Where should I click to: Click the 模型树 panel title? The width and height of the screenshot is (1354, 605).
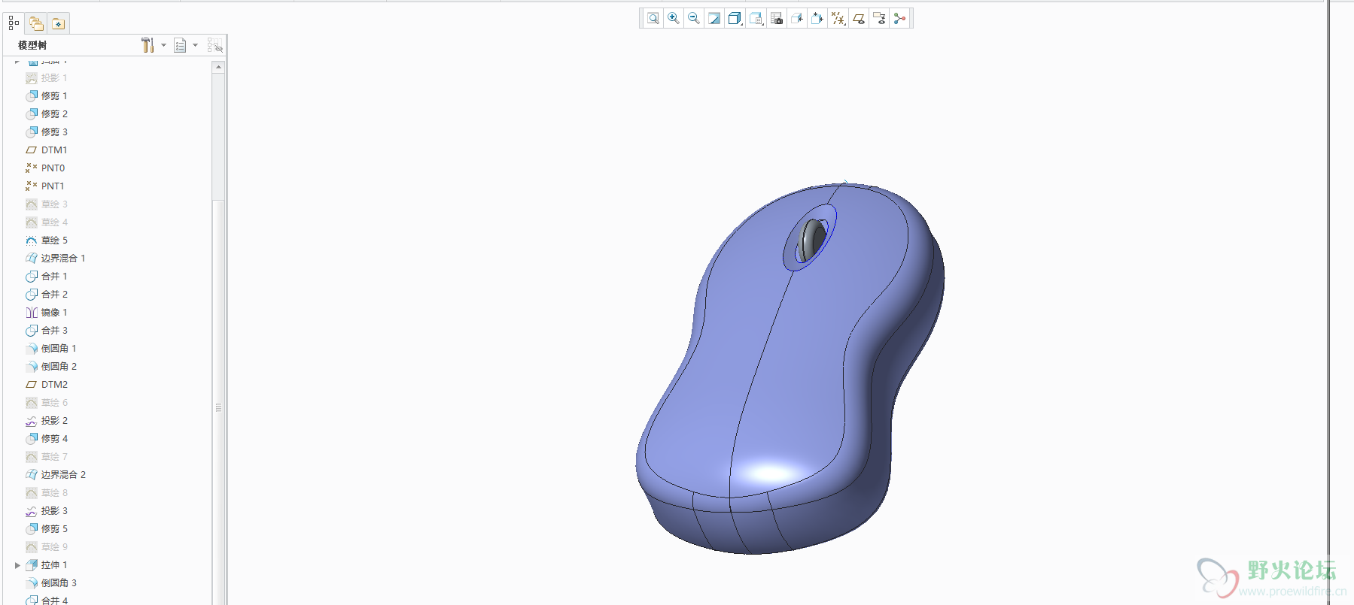pos(32,46)
